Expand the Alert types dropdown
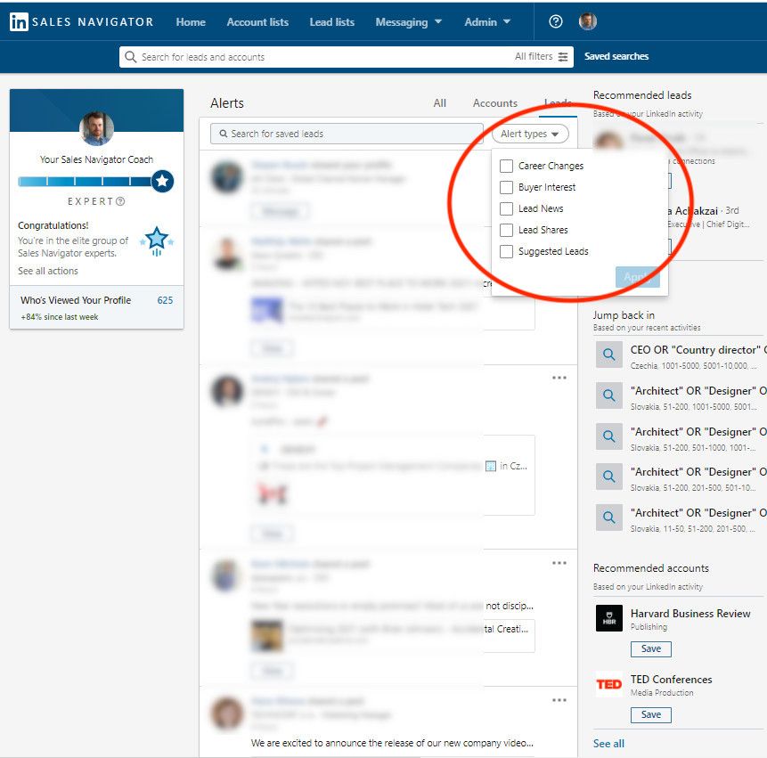The image size is (767, 758). tap(530, 134)
